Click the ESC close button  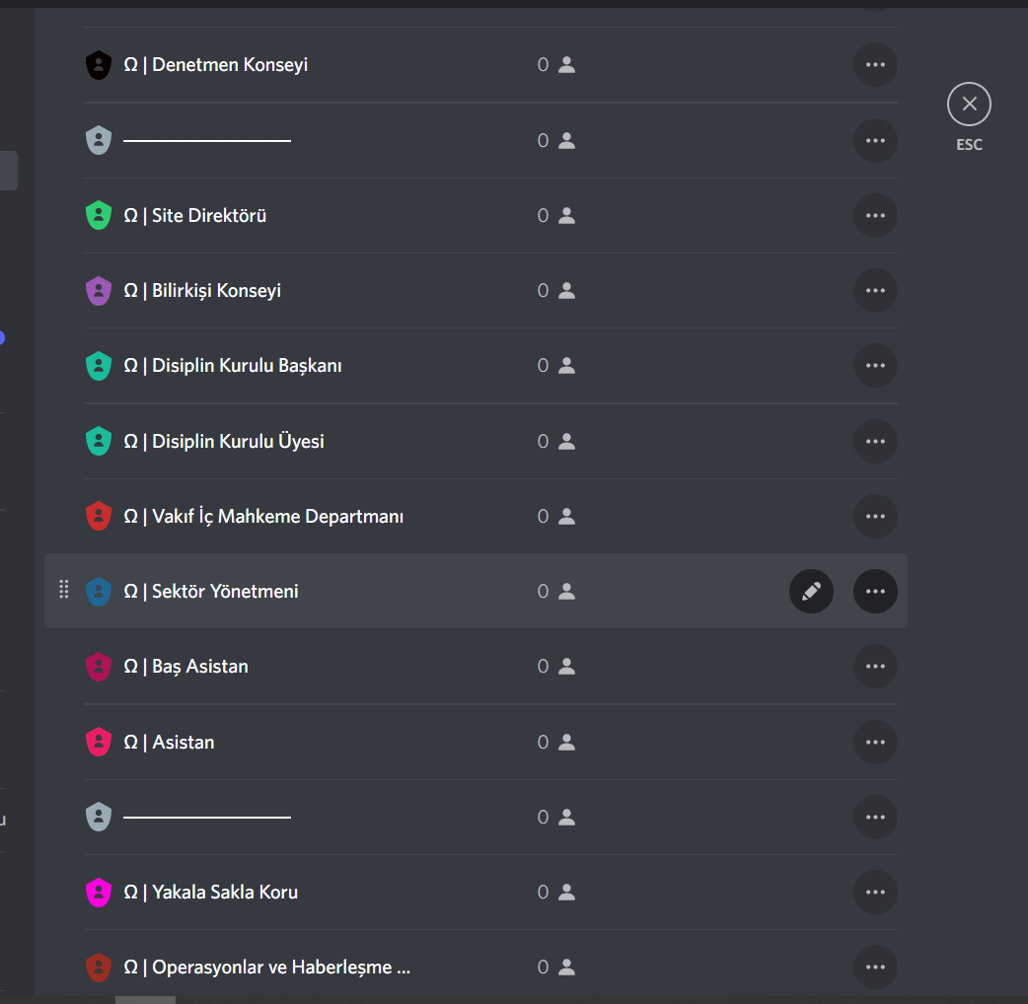click(969, 104)
